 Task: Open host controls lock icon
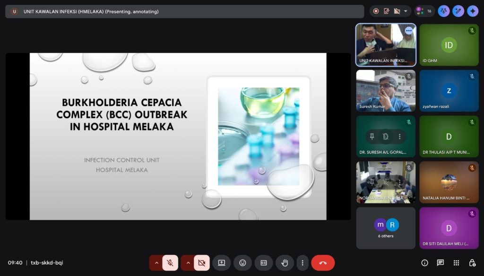472,263
